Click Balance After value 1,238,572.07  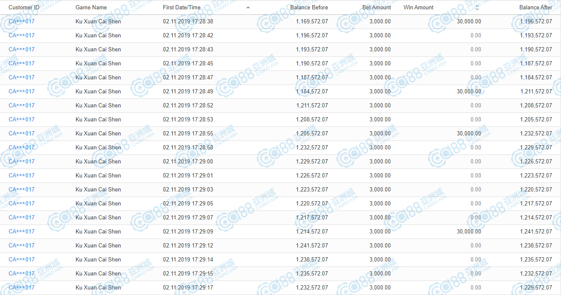536,245
